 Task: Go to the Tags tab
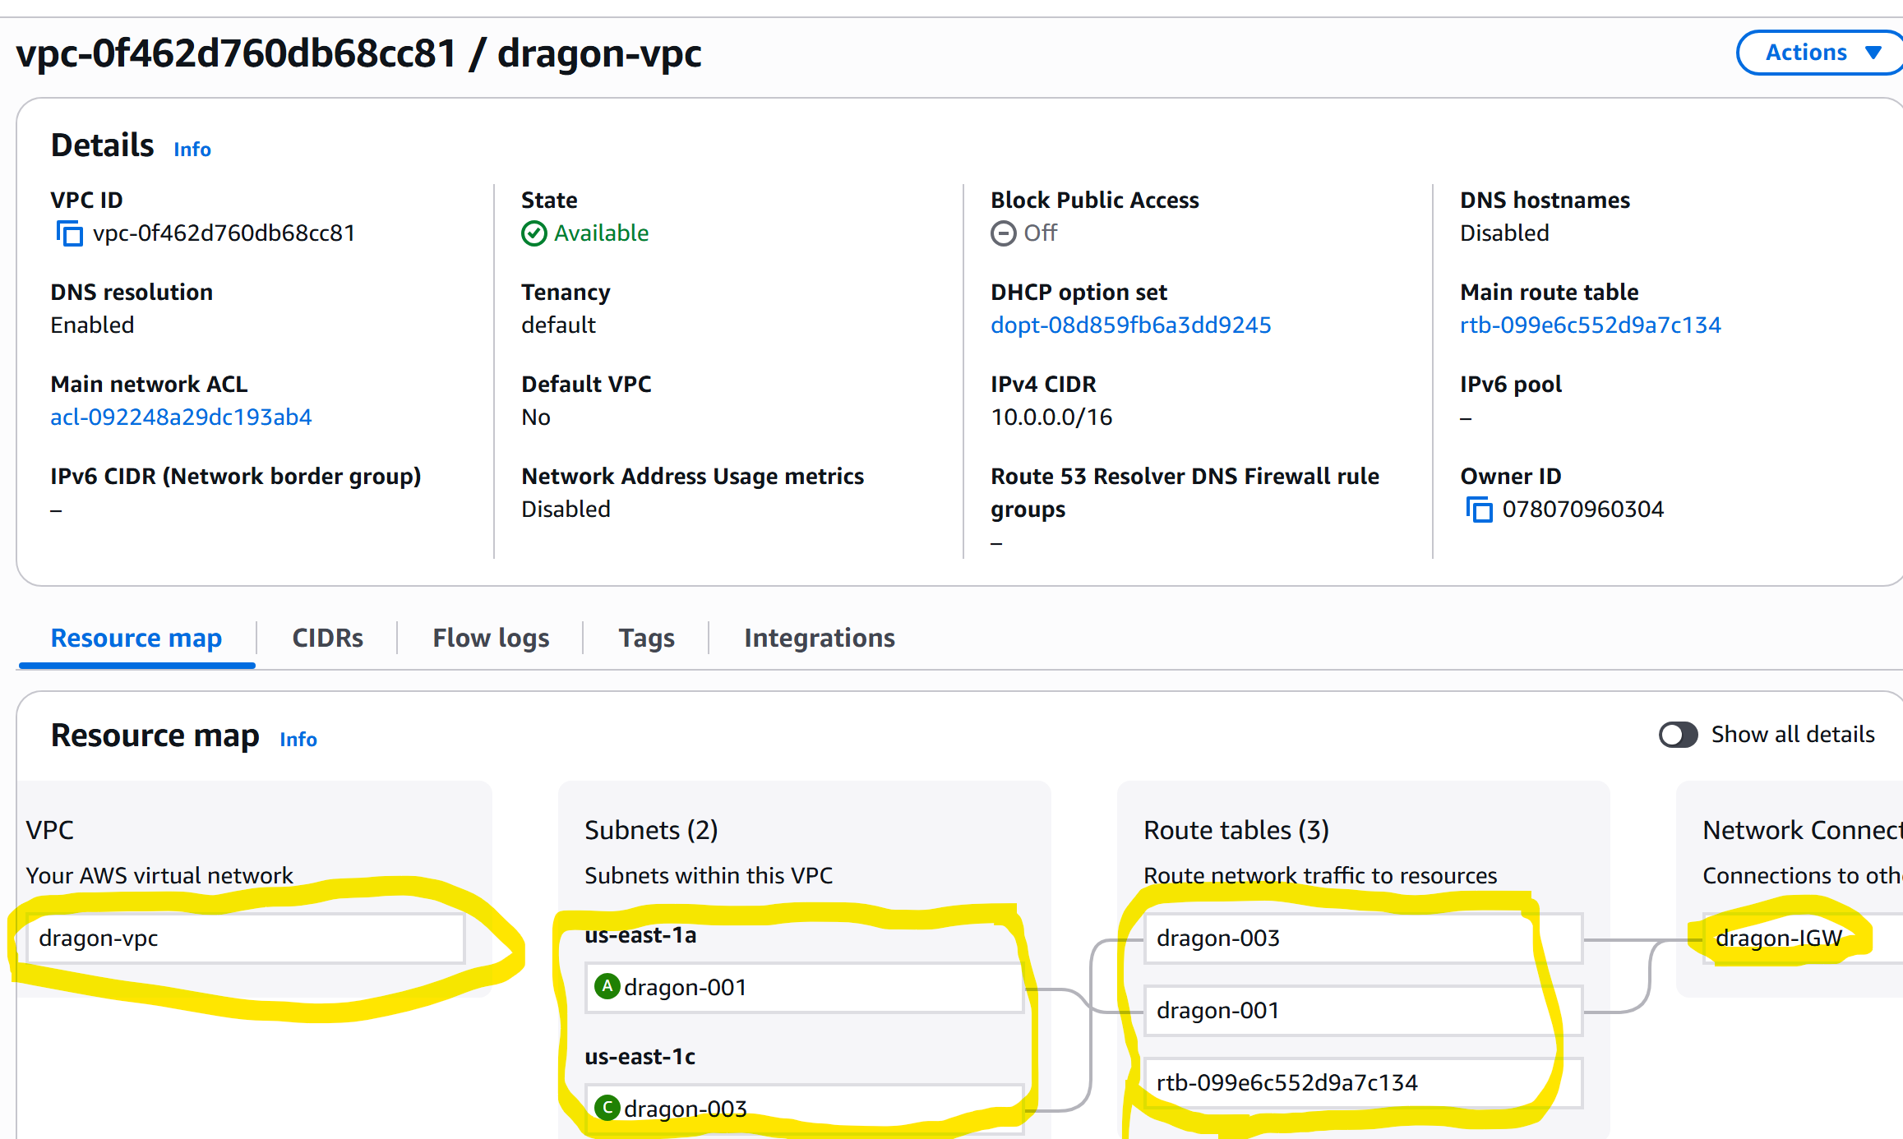pos(646,638)
